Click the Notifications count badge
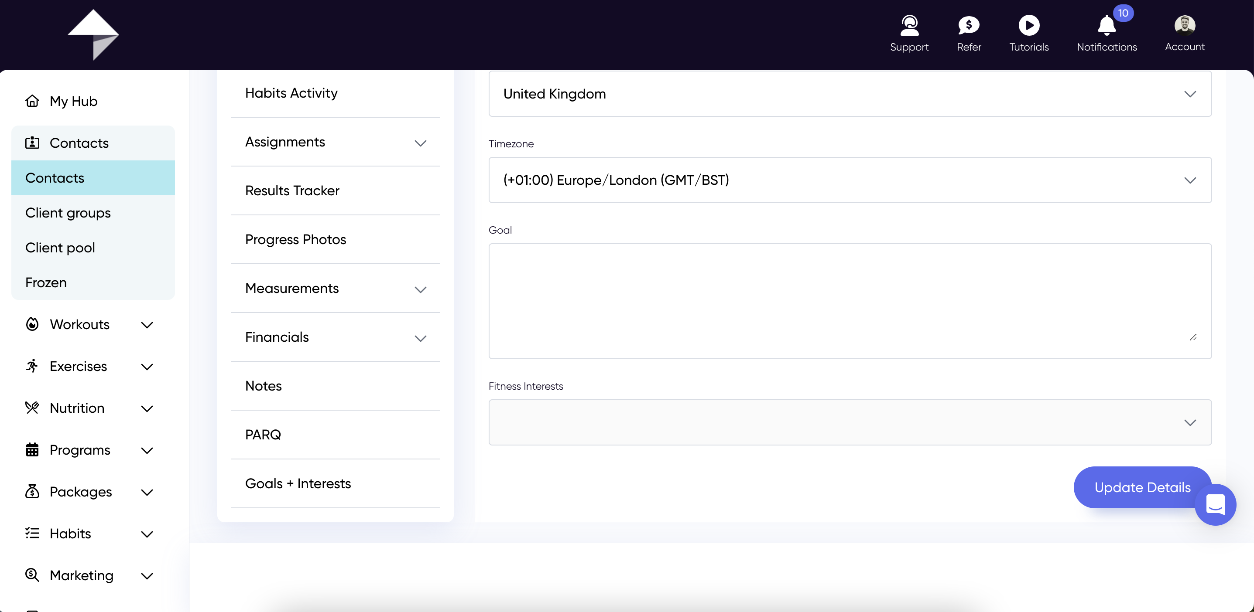This screenshot has height=612, width=1254. [1123, 13]
